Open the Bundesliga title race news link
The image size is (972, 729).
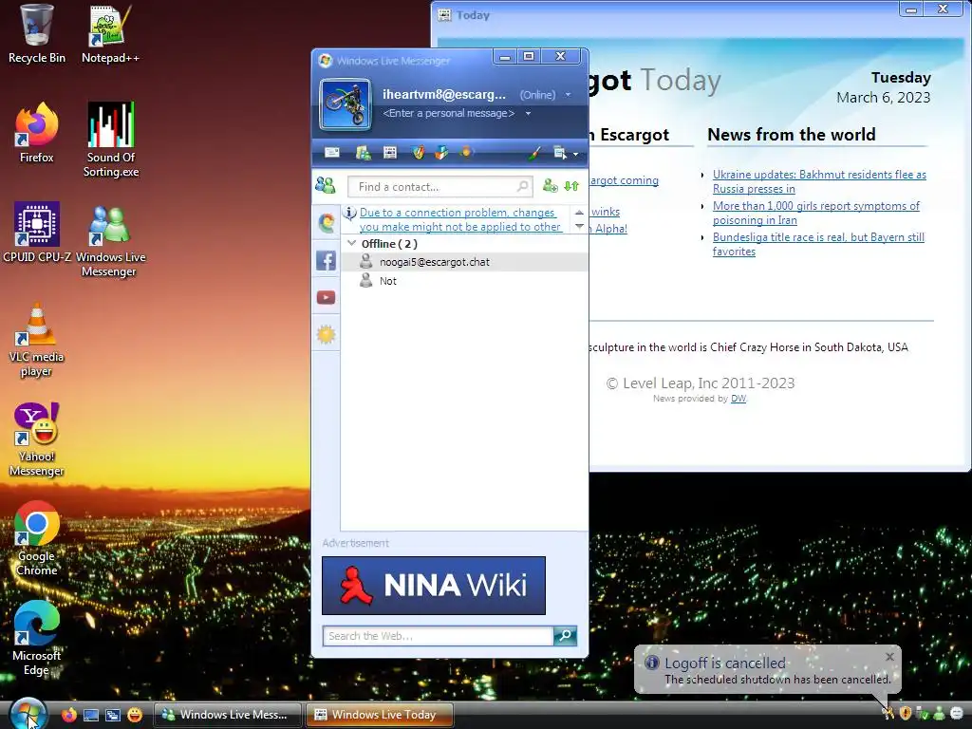[818, 244]
